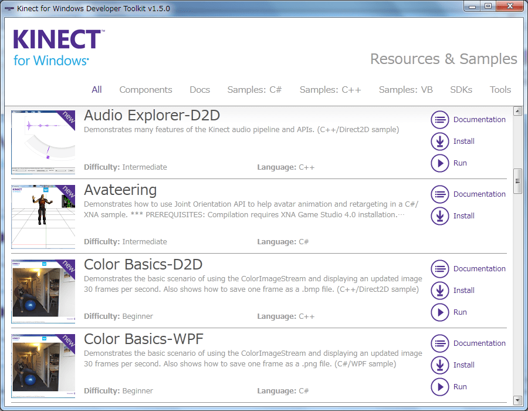
Task: Click Documentation link for Color Basics-WPF
Action: pos(479,343)
